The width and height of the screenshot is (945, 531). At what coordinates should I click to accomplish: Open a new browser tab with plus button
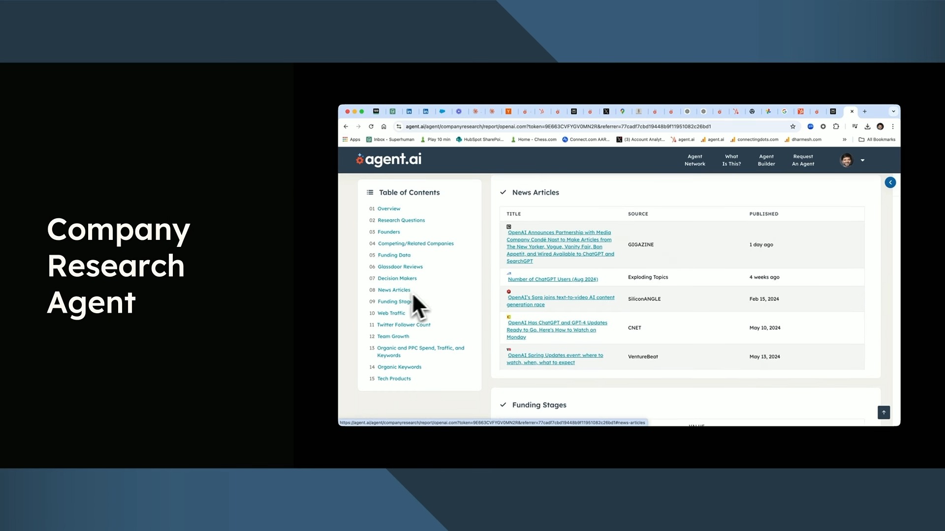pyautogui.click(x=865, y=112)
